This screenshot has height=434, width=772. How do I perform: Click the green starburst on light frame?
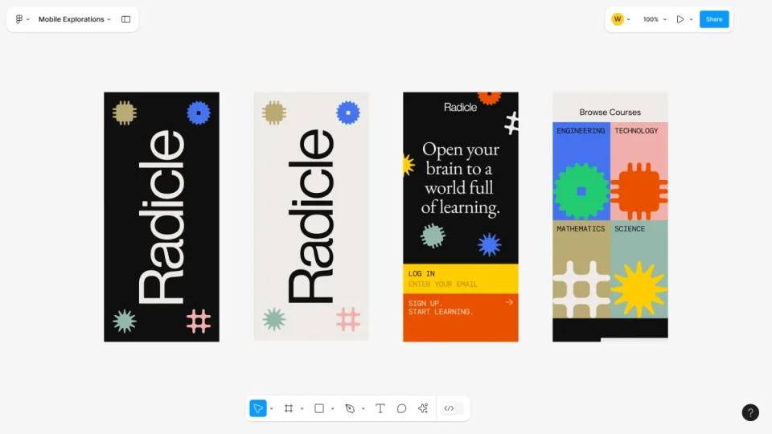(274, 320)
